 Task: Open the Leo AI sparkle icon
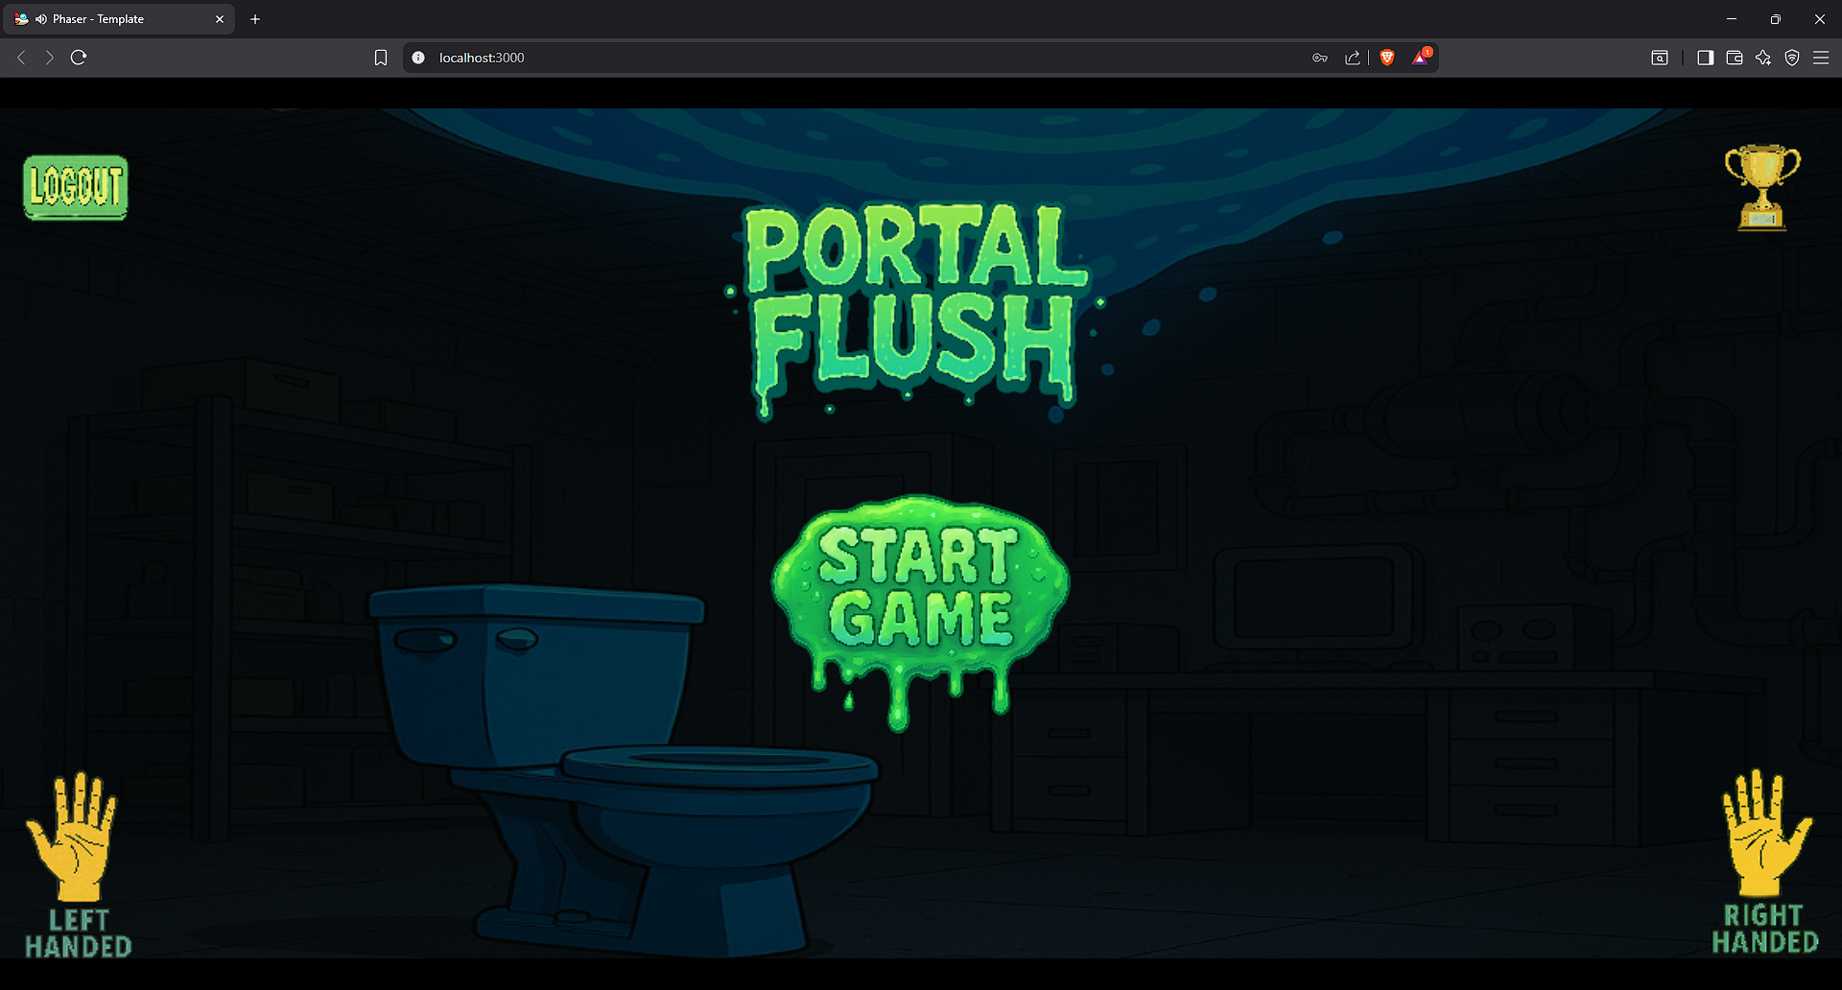1763,58
